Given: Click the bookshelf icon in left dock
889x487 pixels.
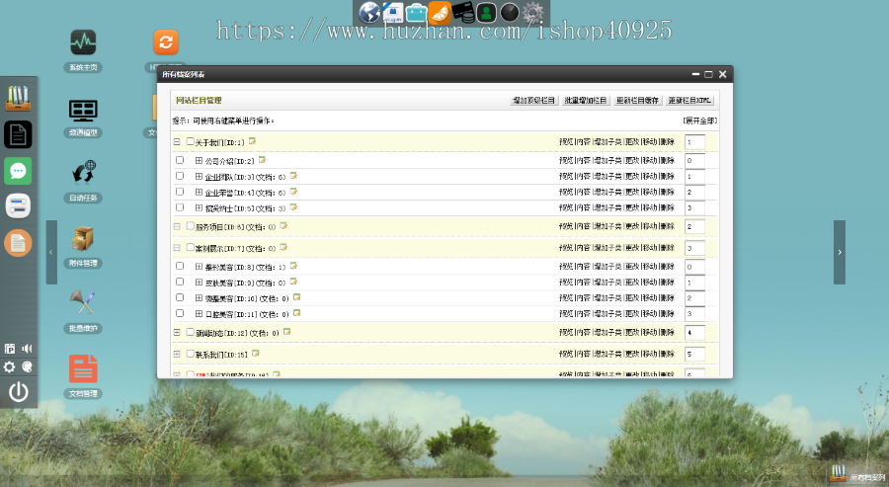Looking at the screenshot, I should (x=18, y=98).
